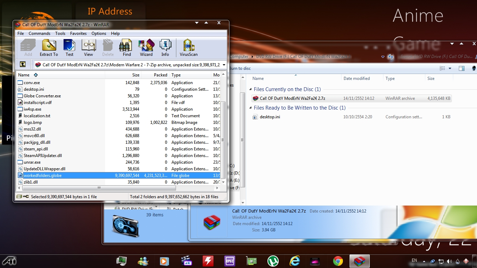The height and width of the screenshot is (268, 477).
Task: Sort WinRAR list by Name column
Action: (x=60, y=75)
